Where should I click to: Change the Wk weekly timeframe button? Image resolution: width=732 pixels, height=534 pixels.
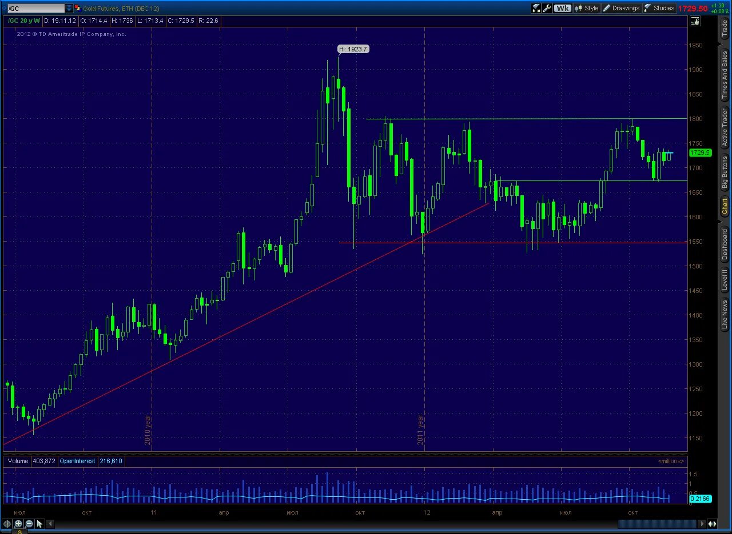pyautogui.click(x=563, y=8)
